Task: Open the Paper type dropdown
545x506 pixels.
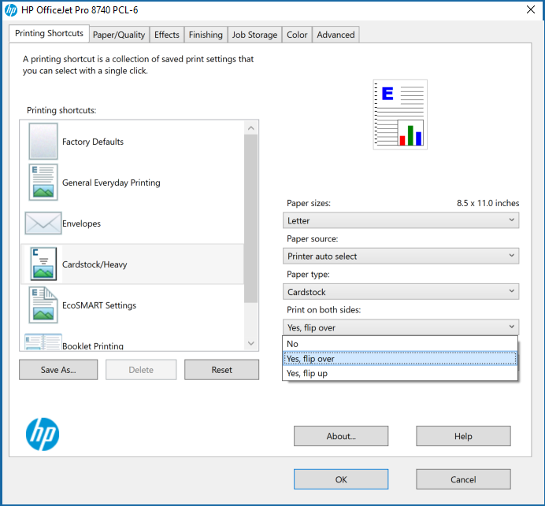Action: [x=401, y=292]
